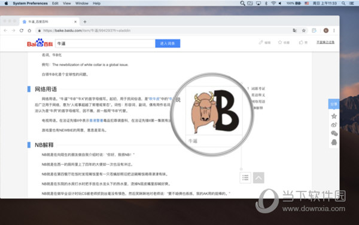Open the Bluetooth status icon

266,3
